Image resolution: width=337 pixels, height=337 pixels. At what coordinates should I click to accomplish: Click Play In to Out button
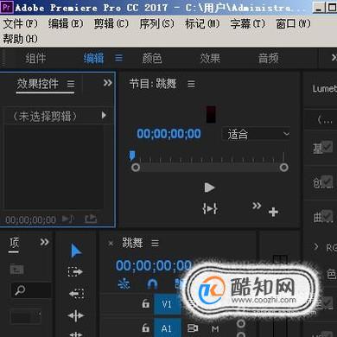210,208
